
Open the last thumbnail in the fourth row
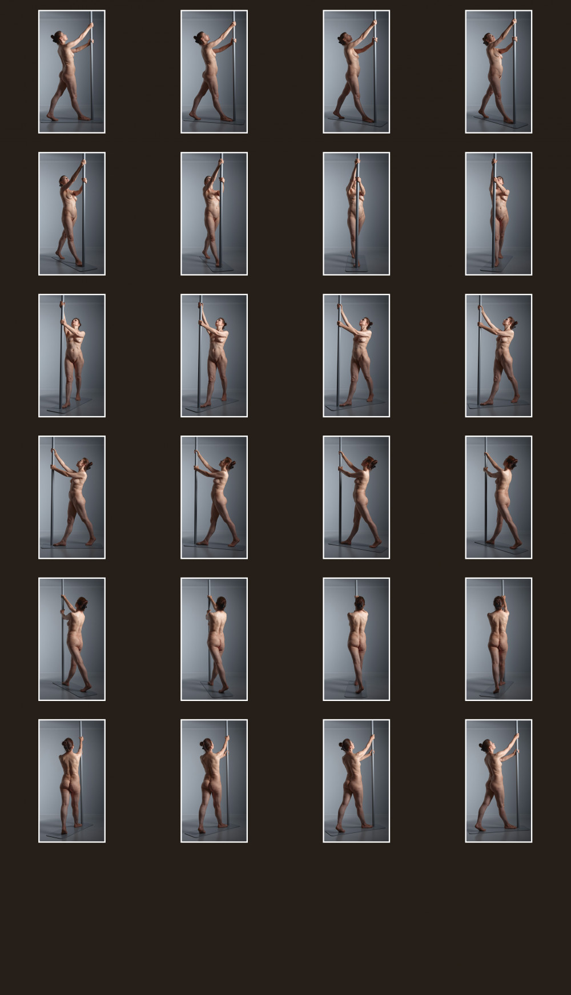pyautogui.click(x=498, y=497)
